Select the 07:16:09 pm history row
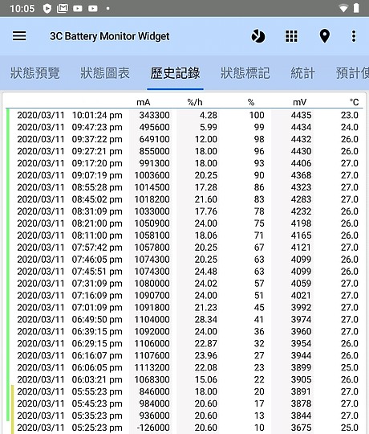Screen dimensions: 369x434 point(184,296)
